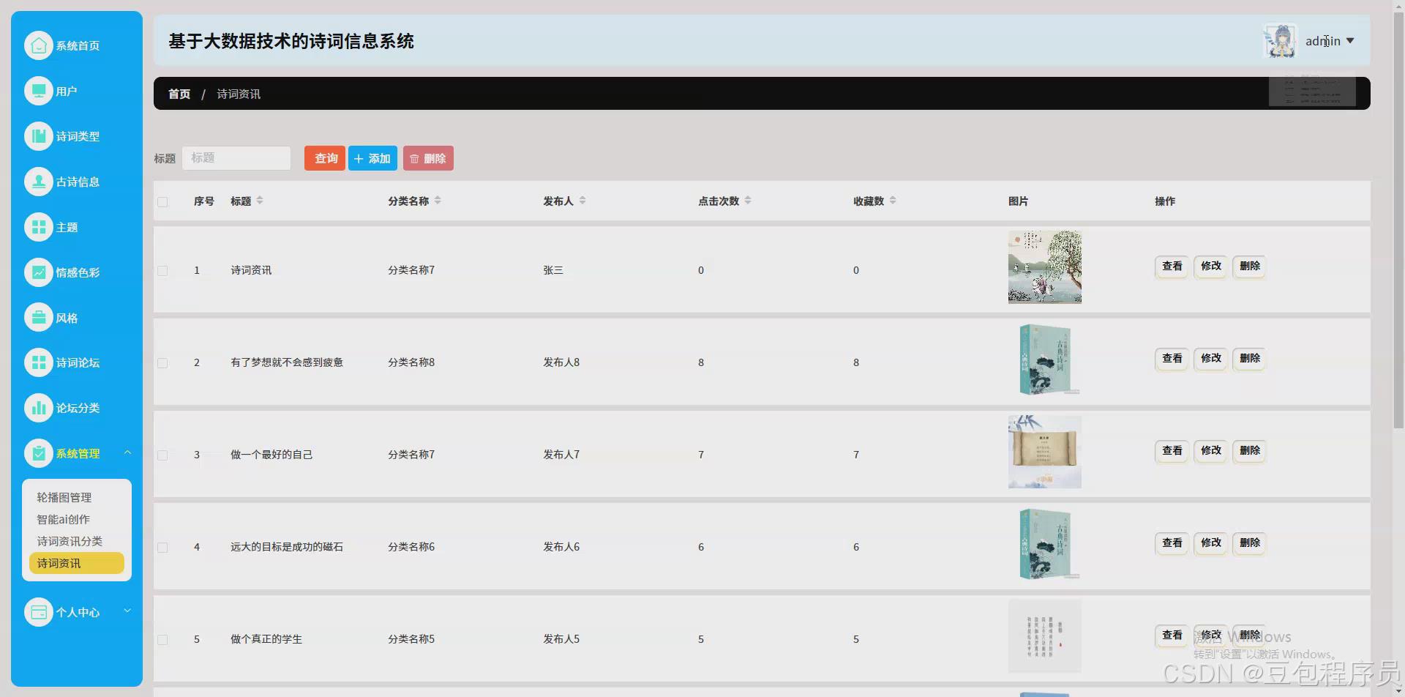Image resolution: width=1405 pixels, height=697 pixels.
Task: Click the blue 添加 button
Action: (x=372, y=158)
